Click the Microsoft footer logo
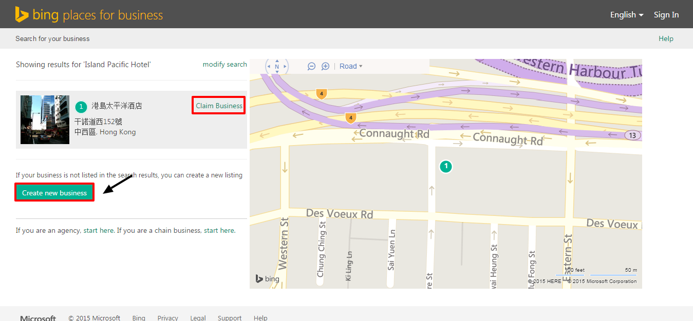The height and width of the screenshot is (321, 693). (38, 318)
